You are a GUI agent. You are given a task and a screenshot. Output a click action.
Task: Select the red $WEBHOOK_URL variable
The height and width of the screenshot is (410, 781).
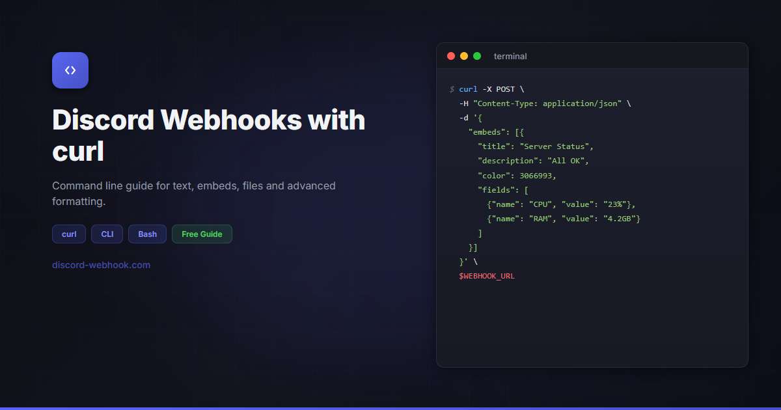(x=486, y=275)
